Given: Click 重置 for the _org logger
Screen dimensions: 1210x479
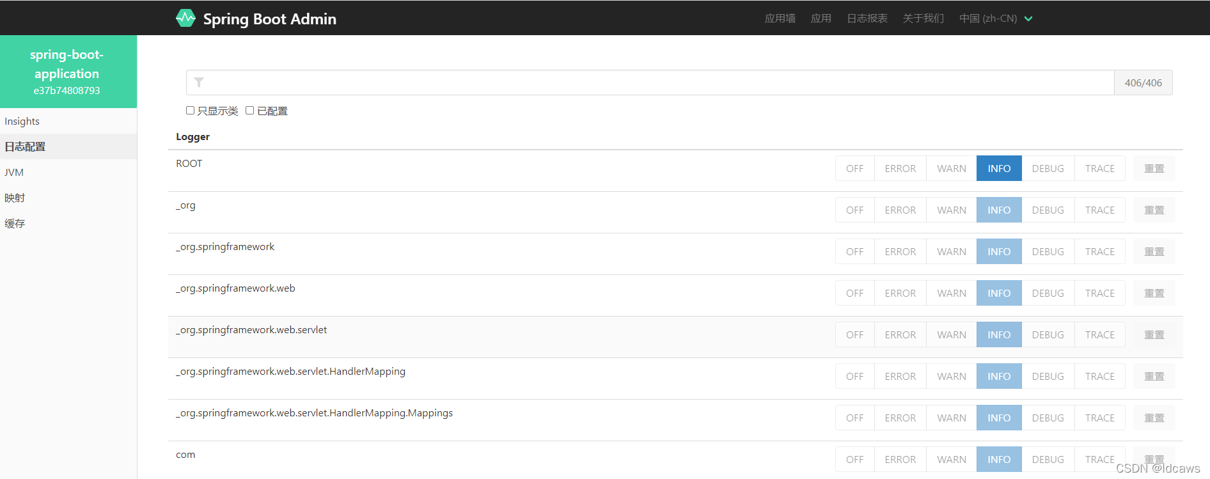Looking at the screenshot, I should (1154, 210).
